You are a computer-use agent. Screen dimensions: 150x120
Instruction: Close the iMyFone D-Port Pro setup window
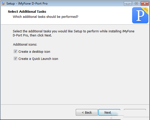pyautogui.click(x=145, y=4)
